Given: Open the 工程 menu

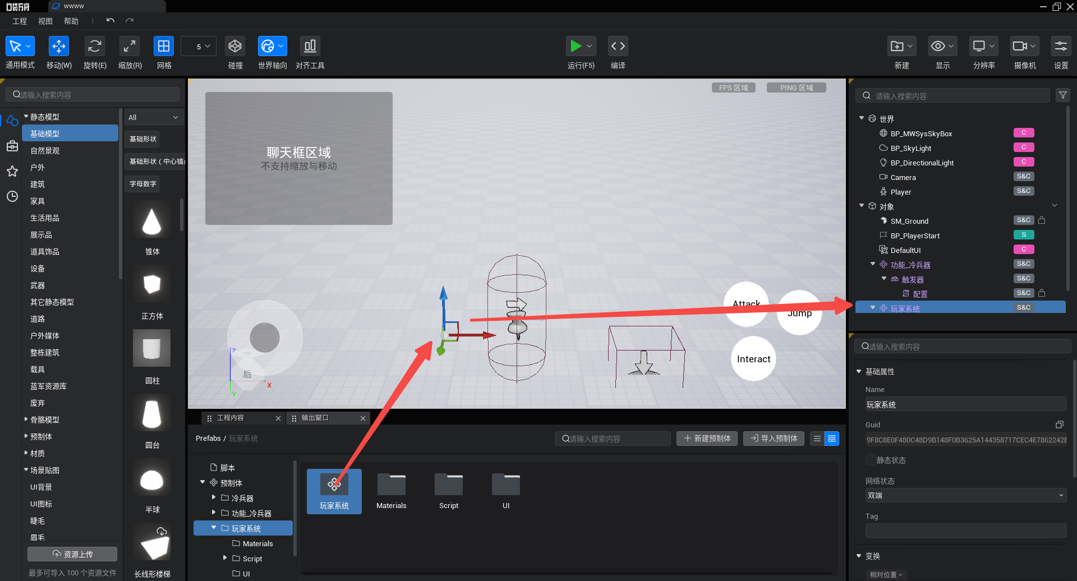Looking at the screenshot, I should click(20, 21).
